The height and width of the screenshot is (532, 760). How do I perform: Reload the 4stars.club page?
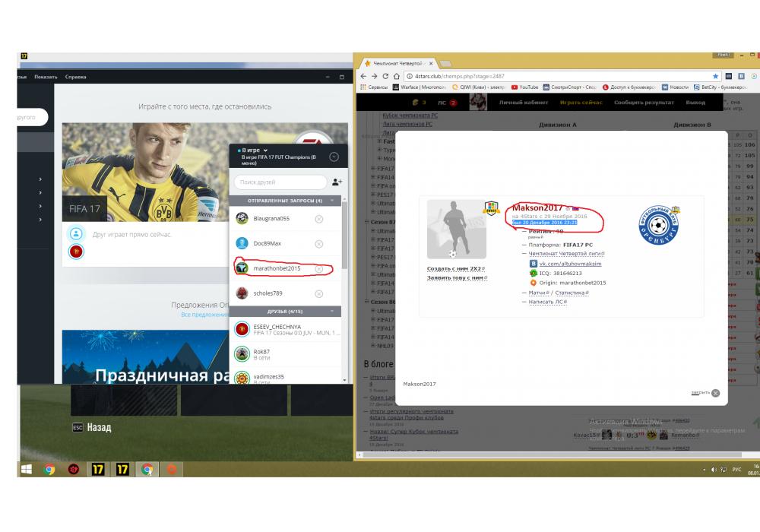[385, 76]
